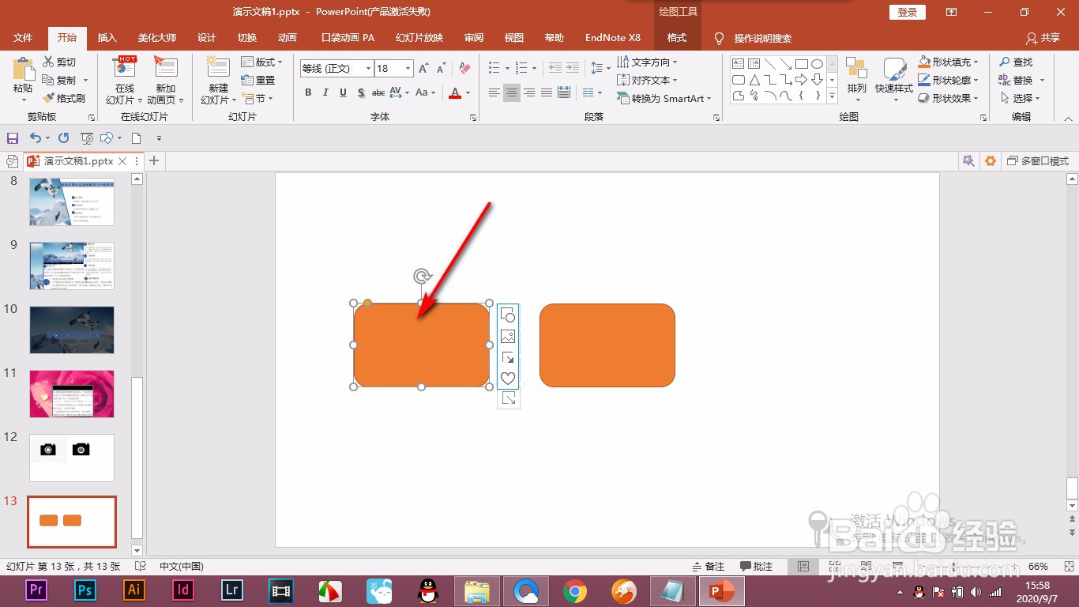Viewport: 1079px width, 607px height.
Task: Click Reset (重置) slide button
Action: click(x=258, y=80)
